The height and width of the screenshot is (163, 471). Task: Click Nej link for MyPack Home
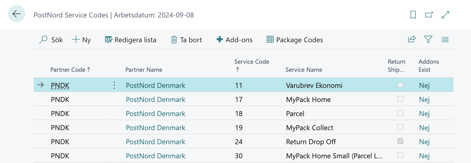[424, 99]
